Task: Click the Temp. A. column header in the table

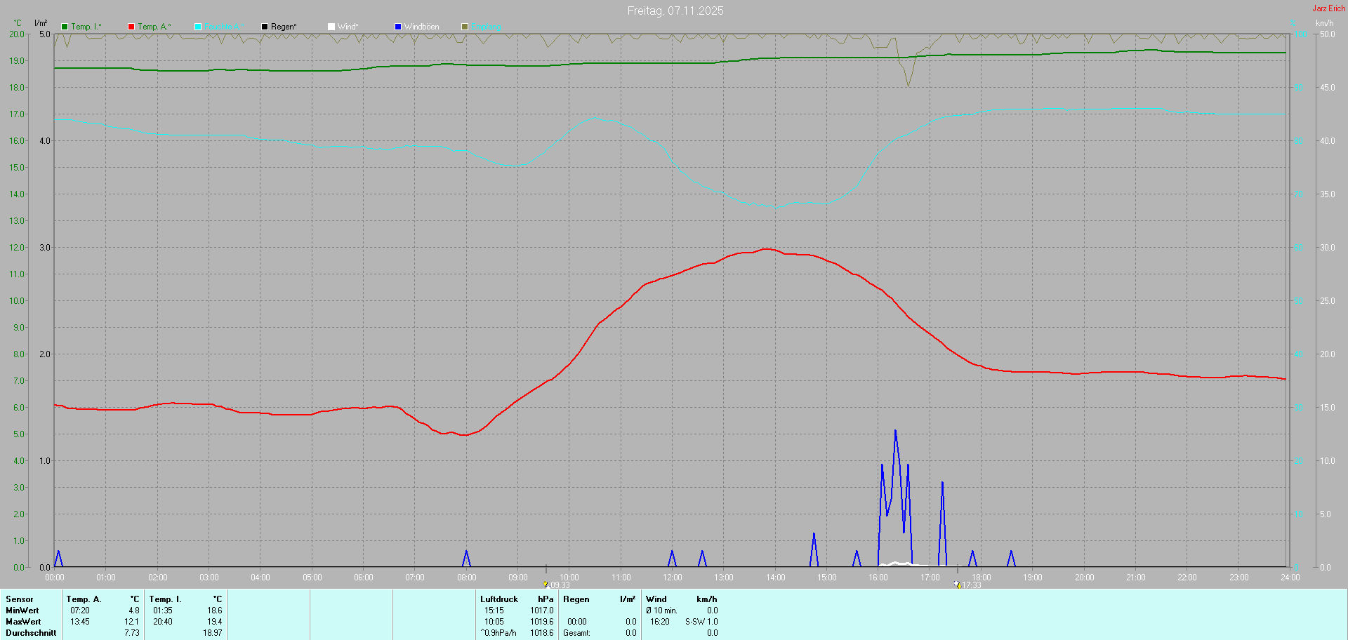Action: click(x=84, y=599)
